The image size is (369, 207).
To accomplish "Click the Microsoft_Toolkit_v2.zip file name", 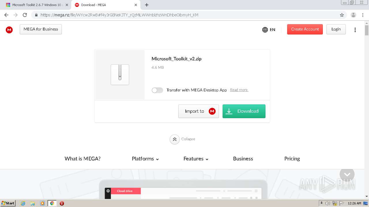I will [x=176, y=59].
